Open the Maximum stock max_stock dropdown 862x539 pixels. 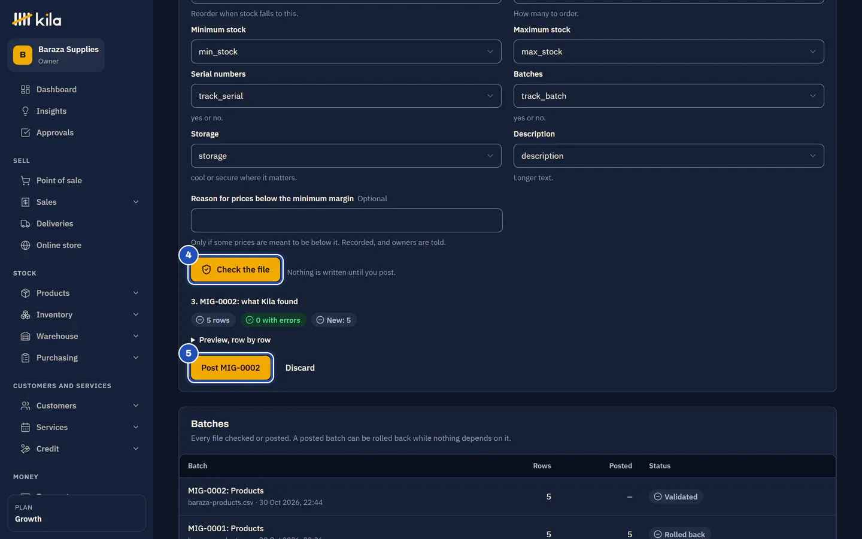(669, 52)
